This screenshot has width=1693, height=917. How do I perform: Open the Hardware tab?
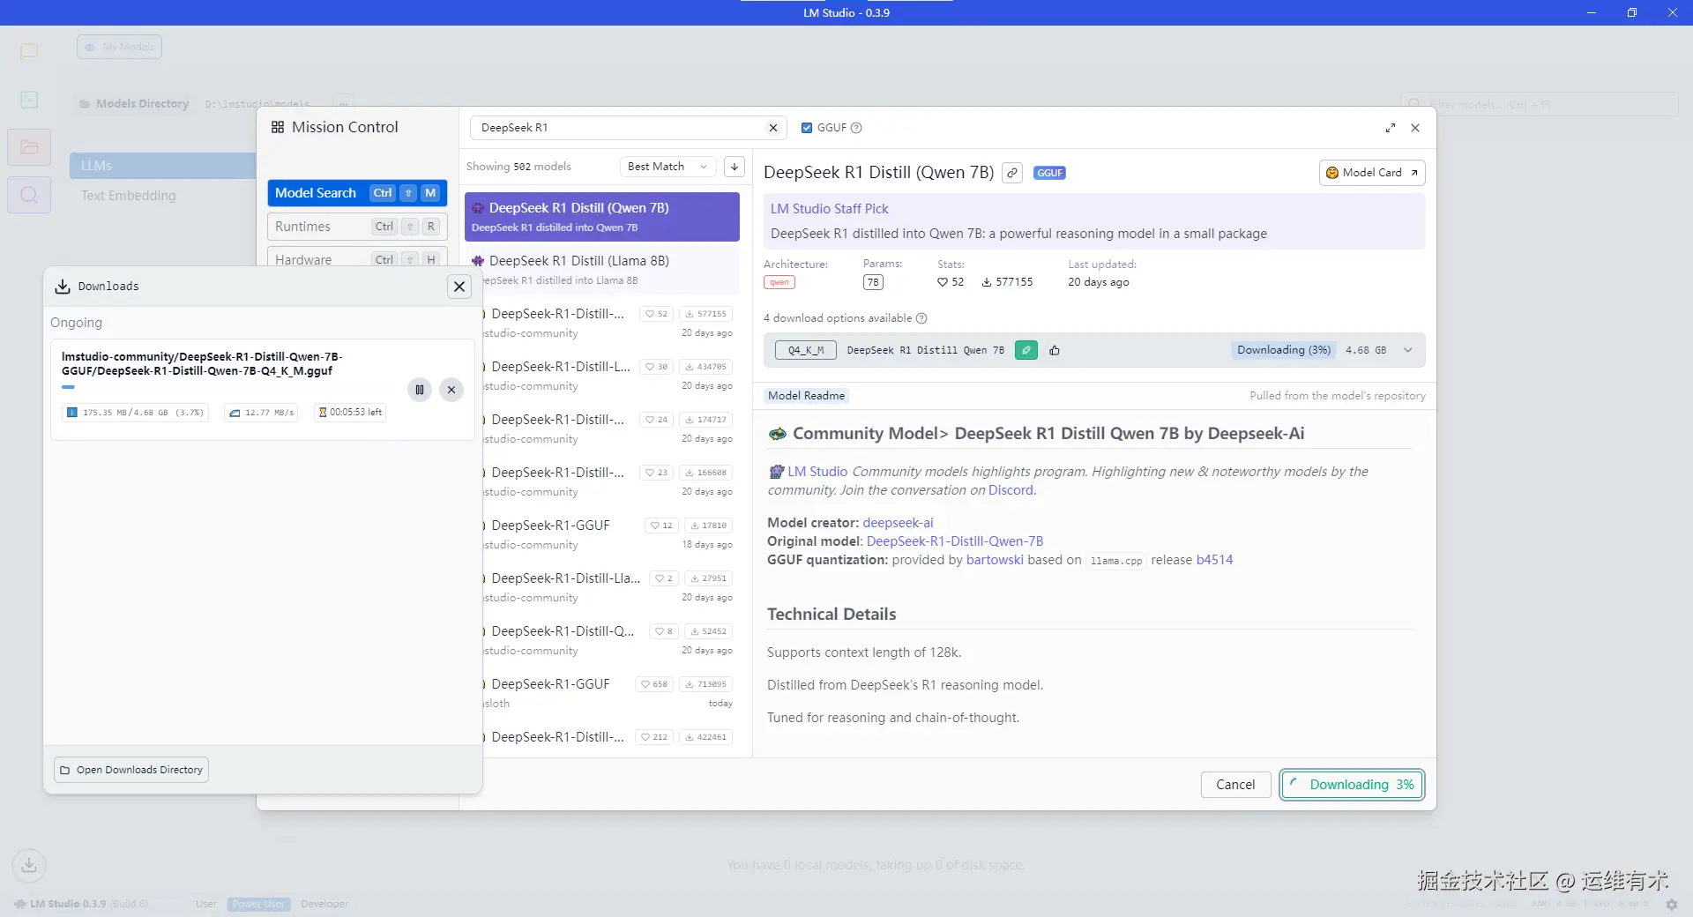(357, 257)
